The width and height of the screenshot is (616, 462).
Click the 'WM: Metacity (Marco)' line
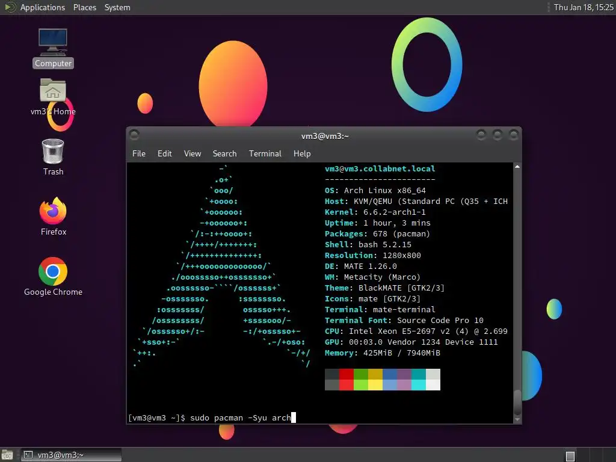pos(372,277)
